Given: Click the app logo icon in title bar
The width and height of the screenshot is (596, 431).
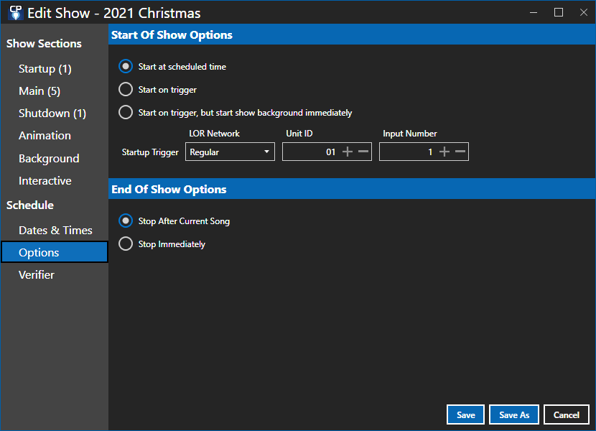Looking at the screenshot, I should point(16,12).
